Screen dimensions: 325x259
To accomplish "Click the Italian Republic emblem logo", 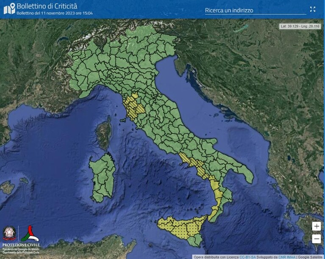I will click(9, 233).
